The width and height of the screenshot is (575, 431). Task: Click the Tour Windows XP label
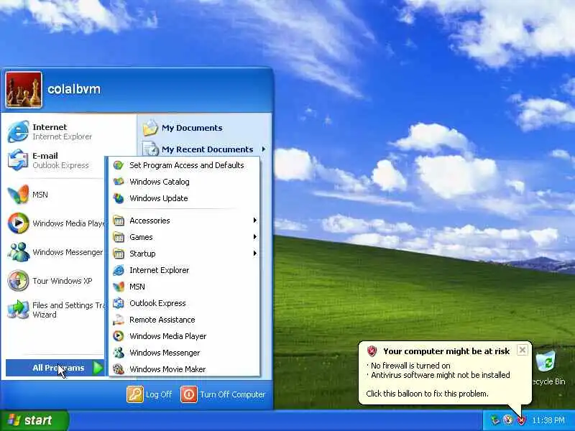coord(63,281)
